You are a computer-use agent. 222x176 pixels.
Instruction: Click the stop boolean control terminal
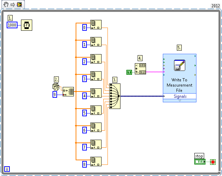pyautogui.click(x=200, y=162)
